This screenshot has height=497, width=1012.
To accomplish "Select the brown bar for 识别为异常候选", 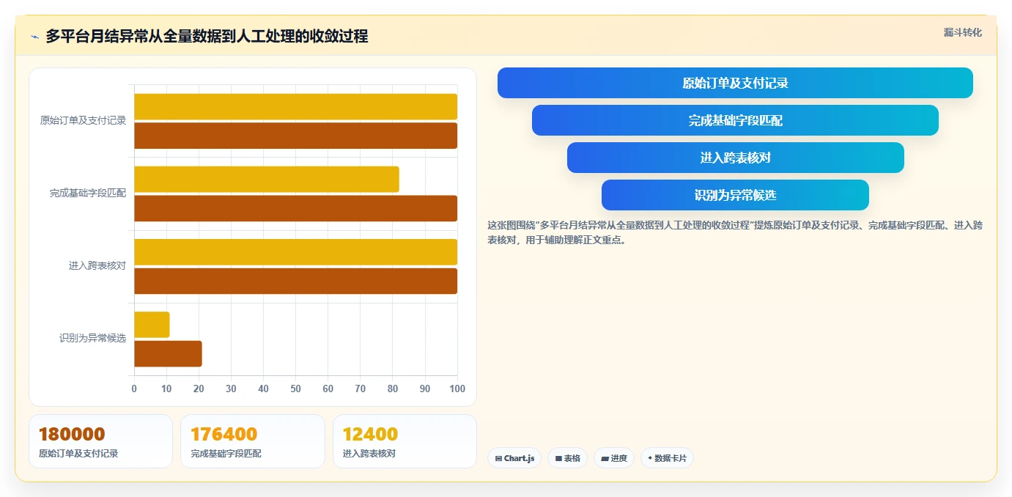I will point(168,353).
